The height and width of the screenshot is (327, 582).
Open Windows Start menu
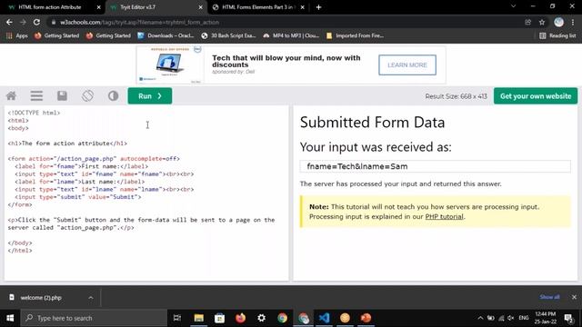click(10, 318)
